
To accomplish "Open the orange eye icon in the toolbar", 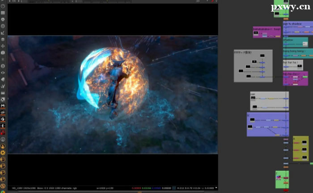I will (3, 186).
